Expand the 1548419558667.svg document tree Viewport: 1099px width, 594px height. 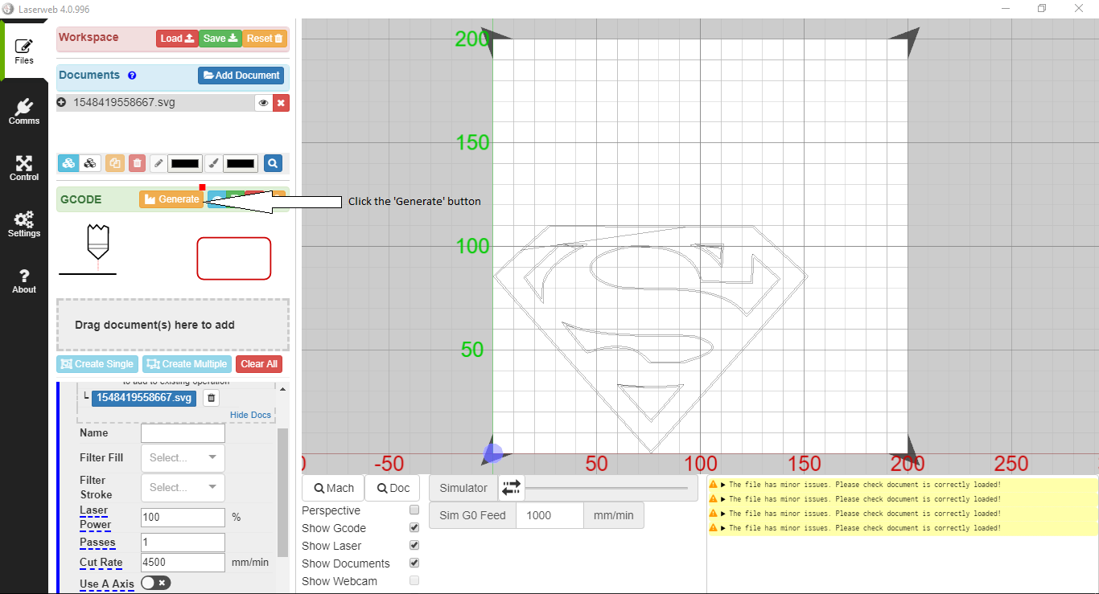tap(61, 102)
